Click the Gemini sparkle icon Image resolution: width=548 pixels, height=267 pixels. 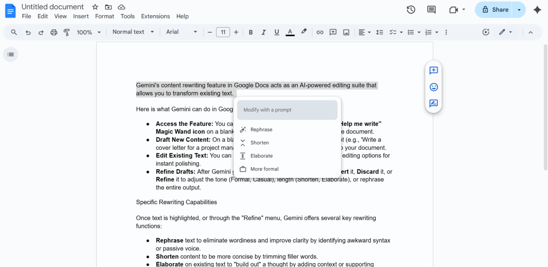[x=537, y=10]
